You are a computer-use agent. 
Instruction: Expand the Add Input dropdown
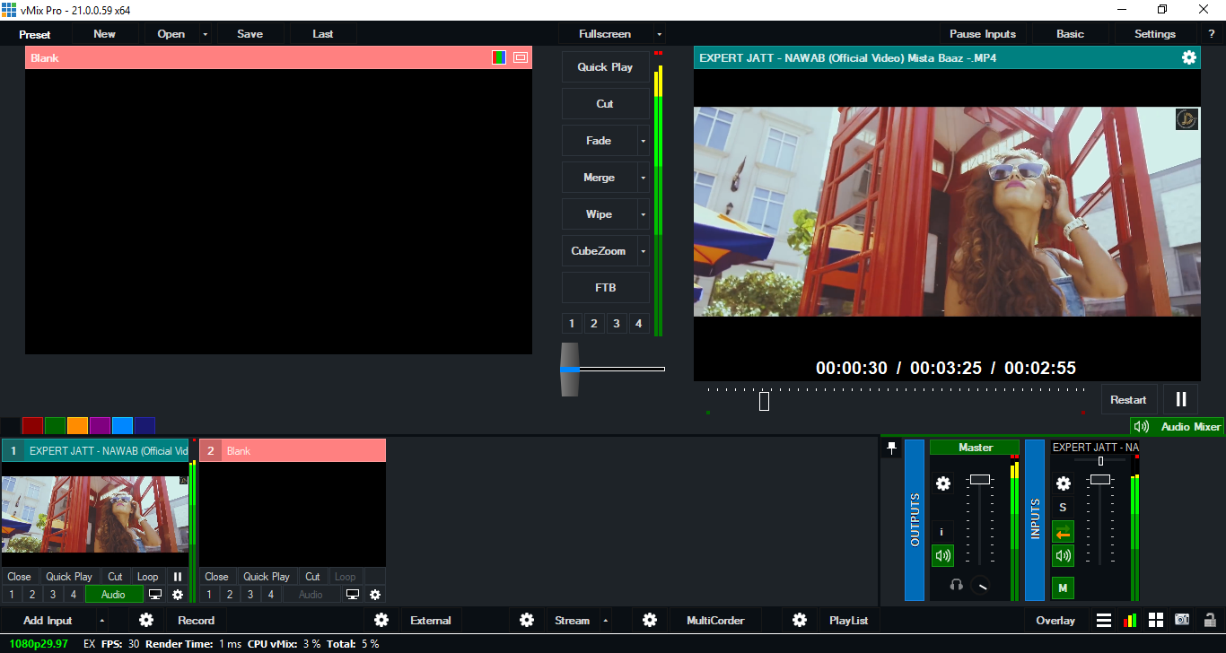pyautogui.click(x=101, y=620)
